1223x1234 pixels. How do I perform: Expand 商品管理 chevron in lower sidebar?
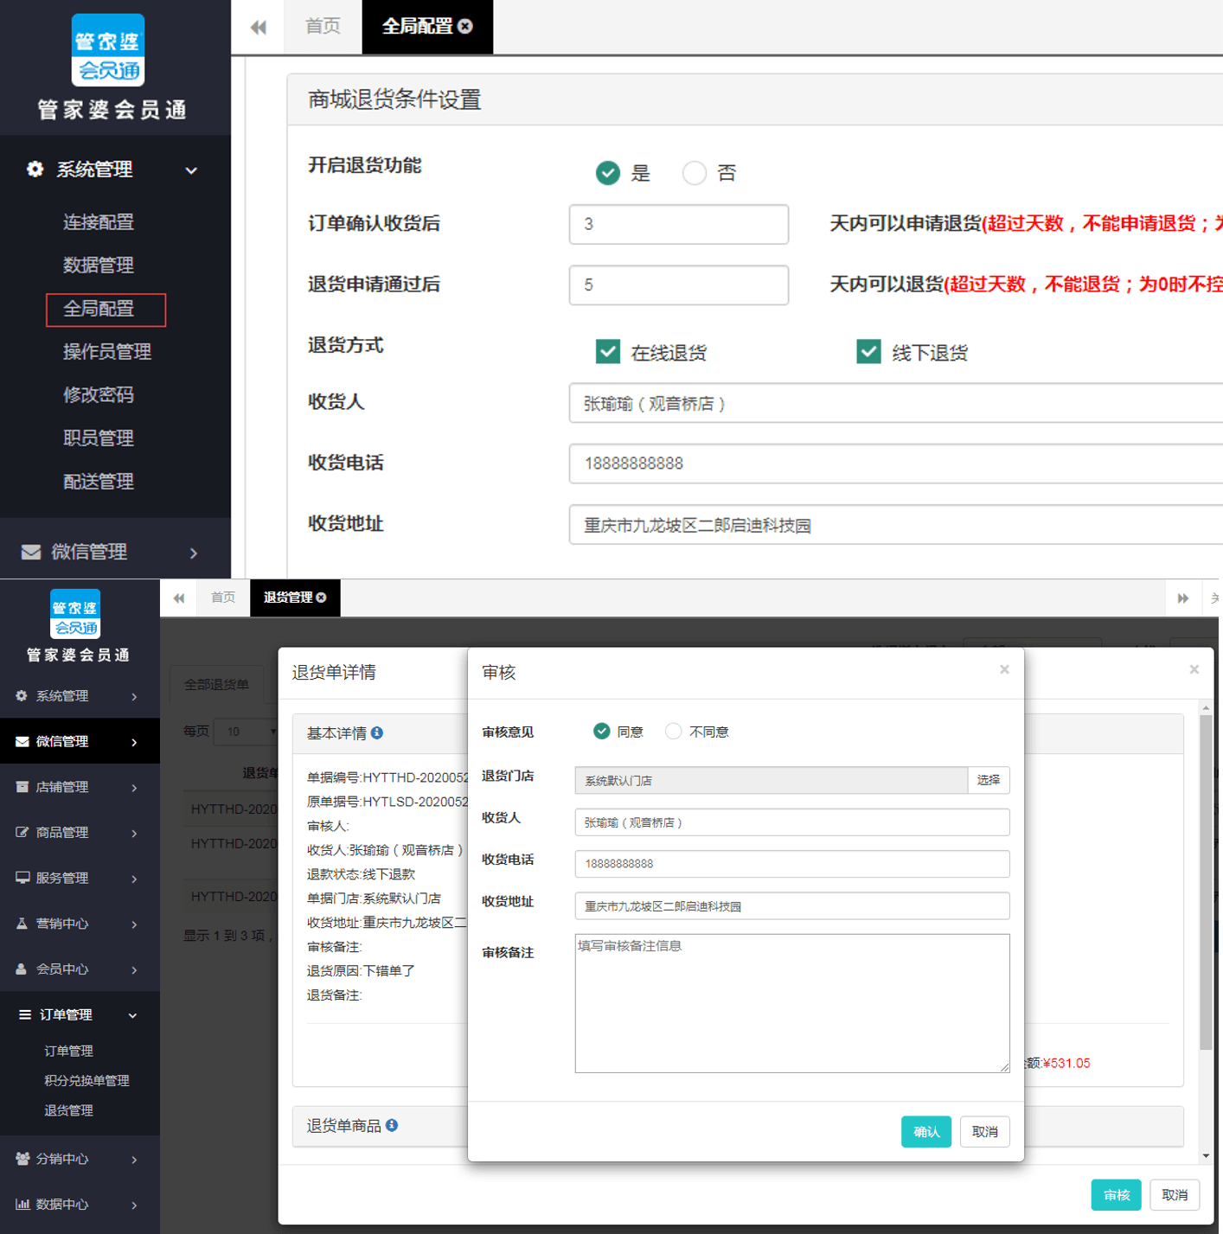click(x=134, y=833)
